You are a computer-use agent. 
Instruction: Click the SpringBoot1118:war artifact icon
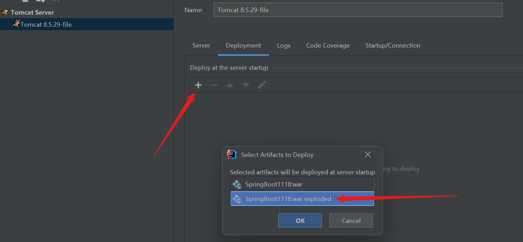tap(237, 184)
